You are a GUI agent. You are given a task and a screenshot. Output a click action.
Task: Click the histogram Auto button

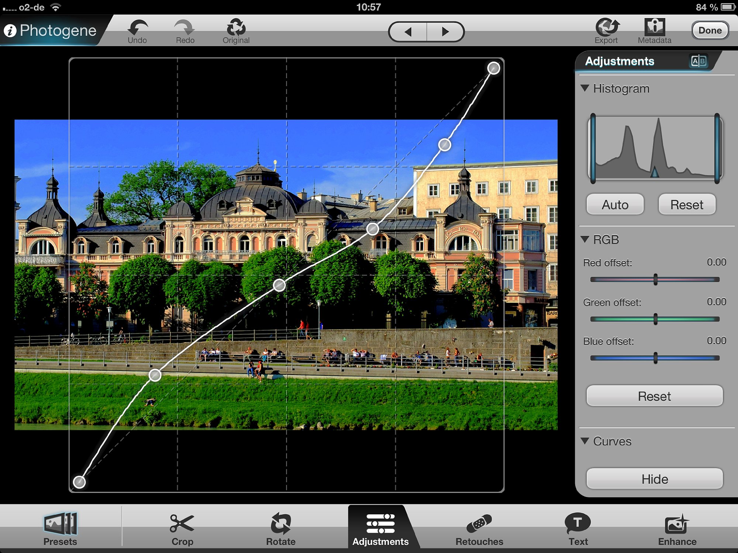(x=615, y=205)
